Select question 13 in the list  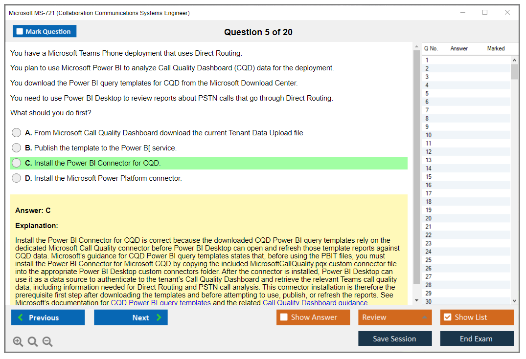(466, 160)
